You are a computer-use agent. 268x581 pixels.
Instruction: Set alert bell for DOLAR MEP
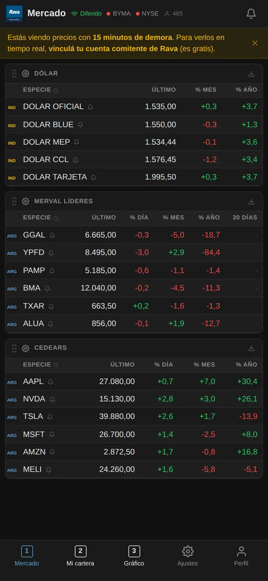click(77, 142)
